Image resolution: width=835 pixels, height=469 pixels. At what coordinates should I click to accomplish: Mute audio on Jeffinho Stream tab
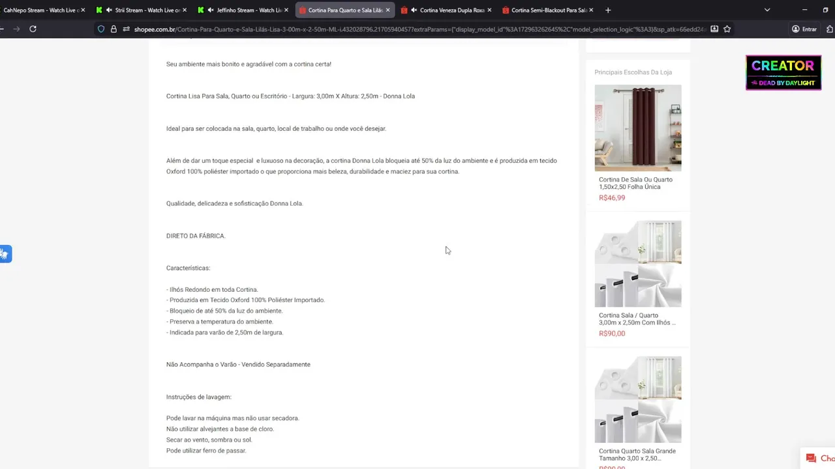211,10
